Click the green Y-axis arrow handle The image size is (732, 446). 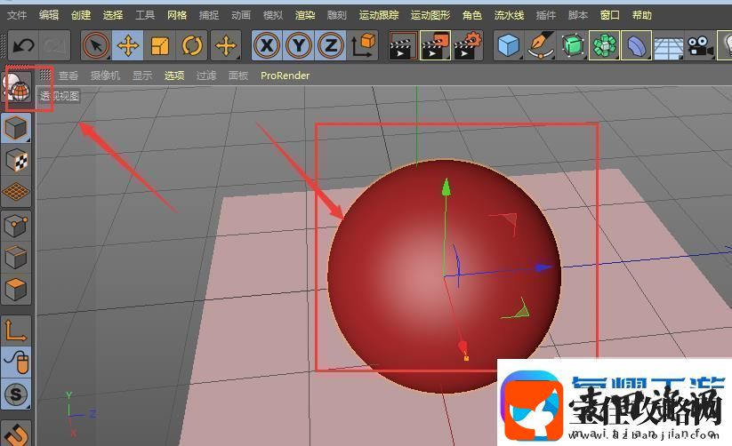(x=446, y=187)
